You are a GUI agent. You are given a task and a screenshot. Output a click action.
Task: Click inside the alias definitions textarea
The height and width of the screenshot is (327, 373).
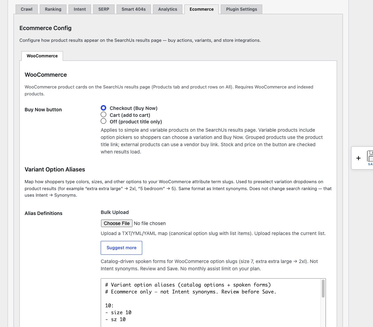pos(213,302)
